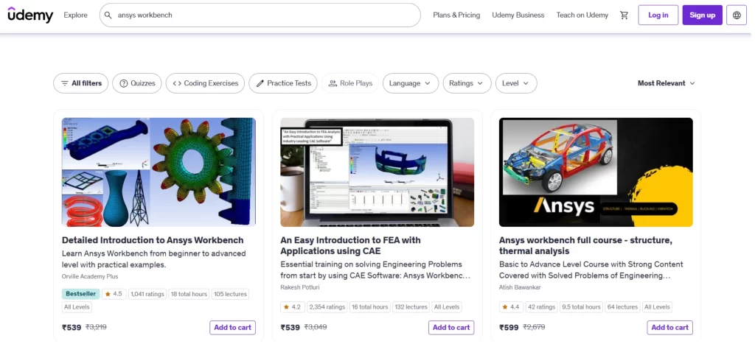755x344 pixels.
Task: Add Ansys workbench full course to cart
Action: [x=669, y=328]
